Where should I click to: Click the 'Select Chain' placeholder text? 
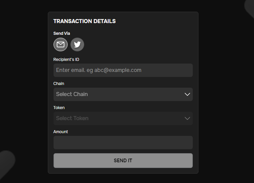72,94
